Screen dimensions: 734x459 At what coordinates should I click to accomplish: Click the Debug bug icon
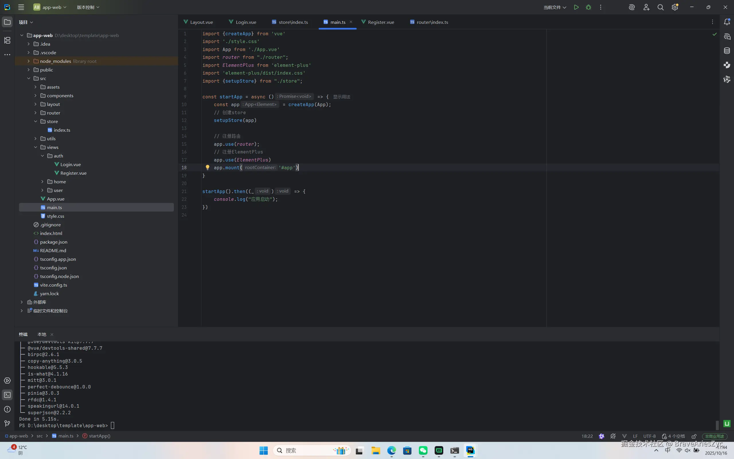[x=588, y=7]
